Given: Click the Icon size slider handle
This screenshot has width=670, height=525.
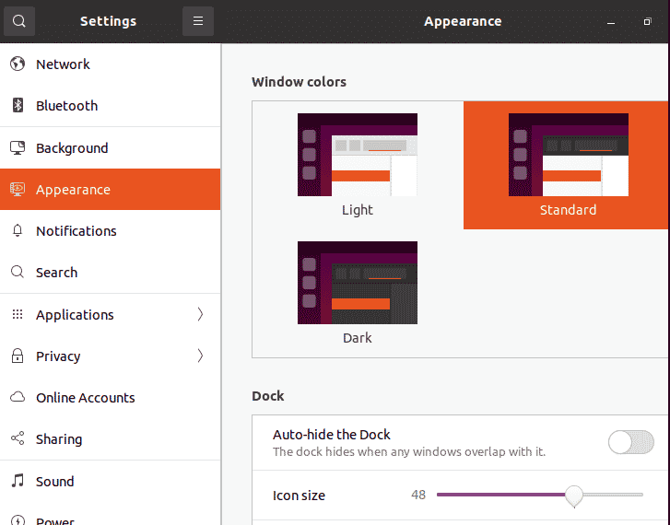Looking at the screenshot, I should coord(574,496).
